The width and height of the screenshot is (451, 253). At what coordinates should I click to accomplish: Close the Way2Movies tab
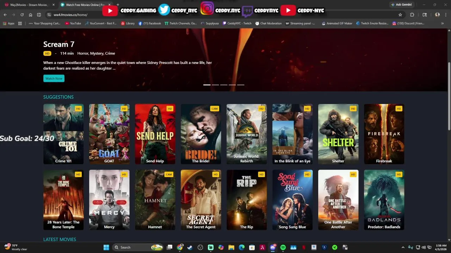(x=54, y=5)
